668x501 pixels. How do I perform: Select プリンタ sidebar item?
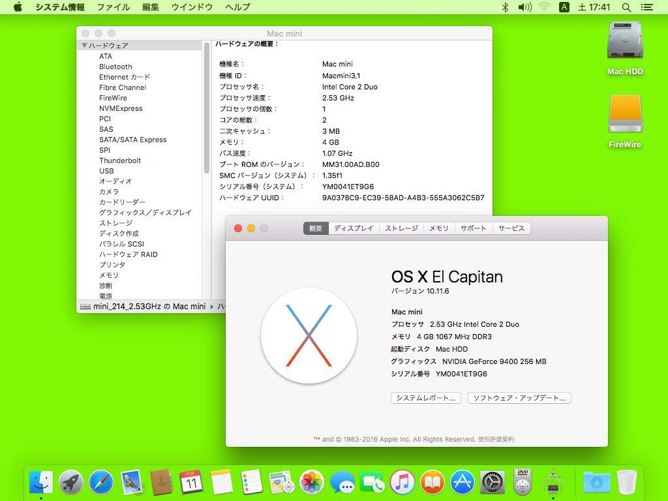[112, 265]
